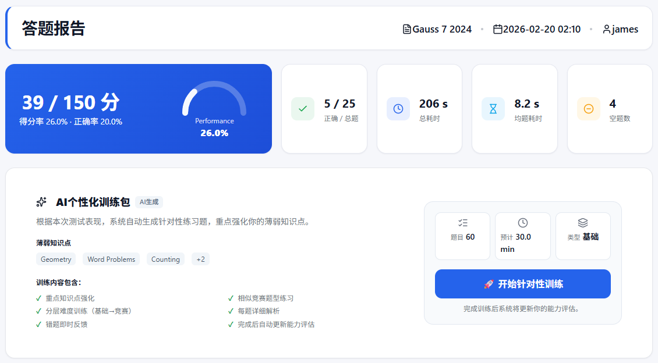Select the clock icon on the 总耗时 card
This screenshot has height=363, width=658.
pyautogui.click(x=398, y=109)
